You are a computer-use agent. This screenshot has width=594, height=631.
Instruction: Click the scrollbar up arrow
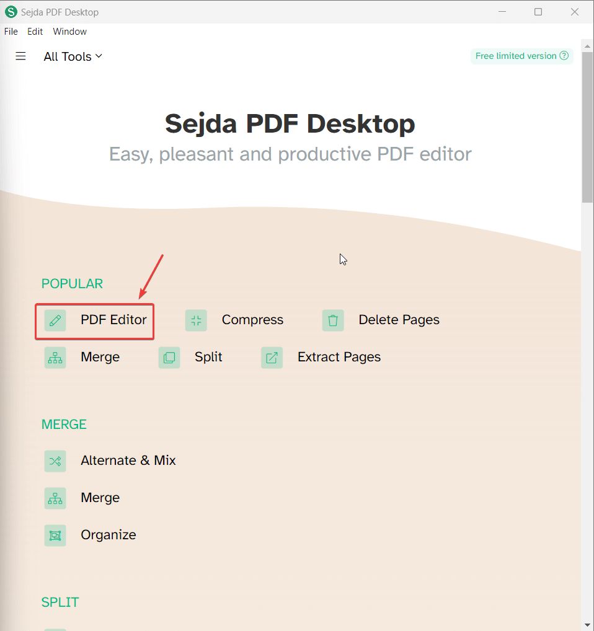click(x=587, y=46)
